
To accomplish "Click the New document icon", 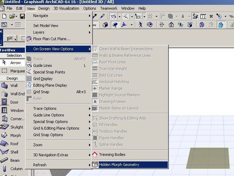I will tap(4, 16).
